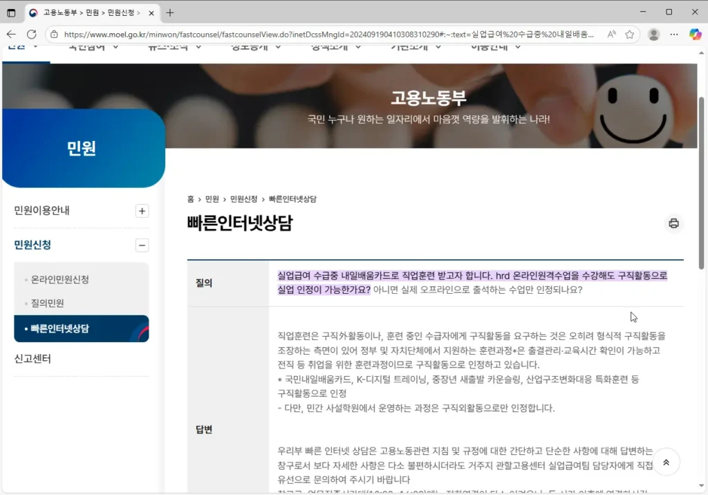This screenshot has height=495, width=708.
Task: Select the 고용노동부 민원 browser tab
Action: click(92, 12)
